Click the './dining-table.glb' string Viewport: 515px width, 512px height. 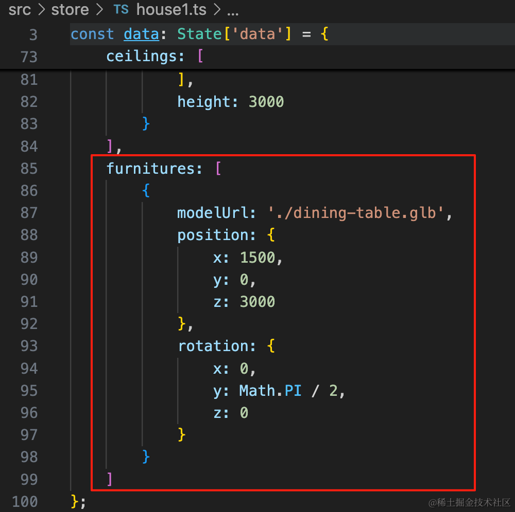point(356,213)
